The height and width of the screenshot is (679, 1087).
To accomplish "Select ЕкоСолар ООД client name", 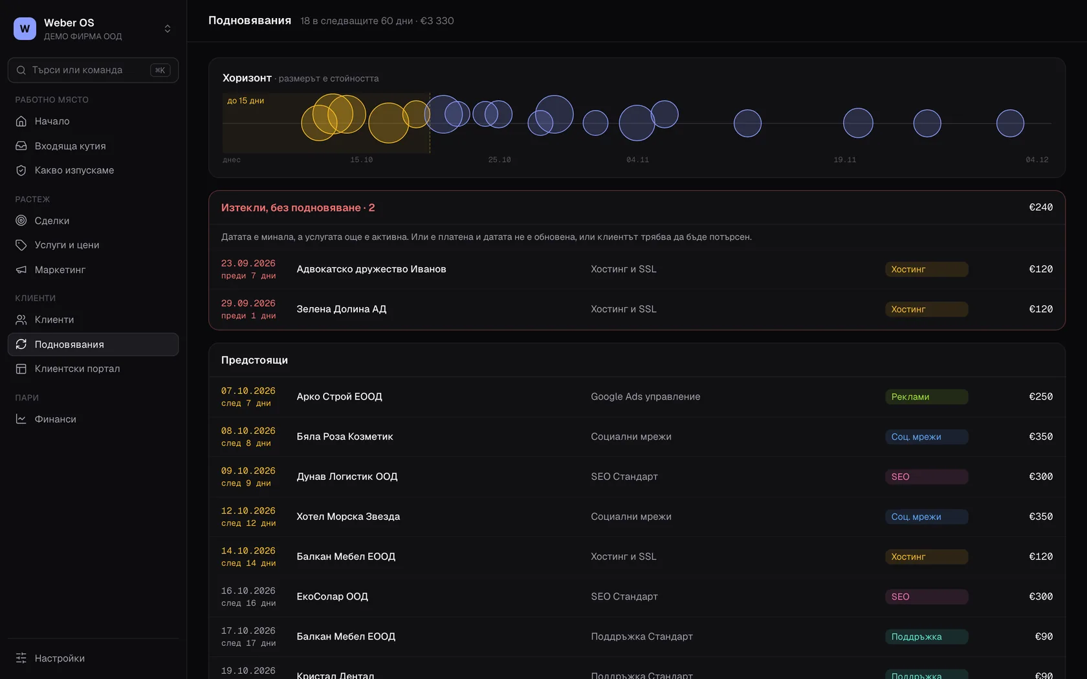I will pyautogui.click(x=332, y=596).
